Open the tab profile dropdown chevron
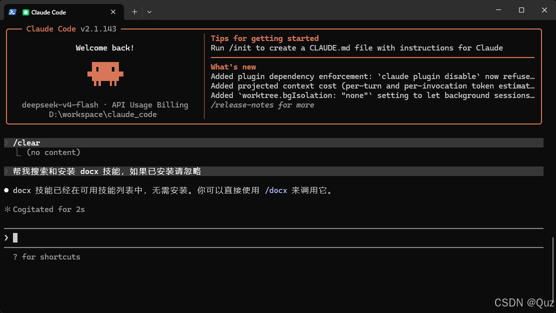The height and width of the screenshot is (313, 556). [149, 11]
